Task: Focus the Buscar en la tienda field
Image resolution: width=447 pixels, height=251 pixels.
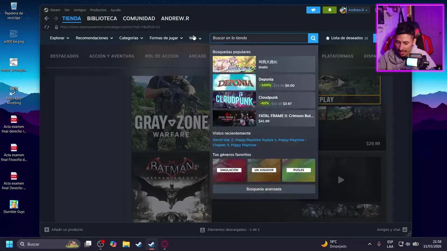Action: 259,38
